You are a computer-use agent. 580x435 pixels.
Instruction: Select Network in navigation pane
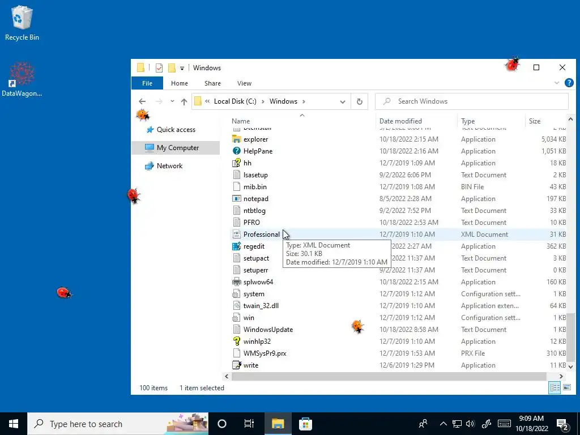coord(169,166)
